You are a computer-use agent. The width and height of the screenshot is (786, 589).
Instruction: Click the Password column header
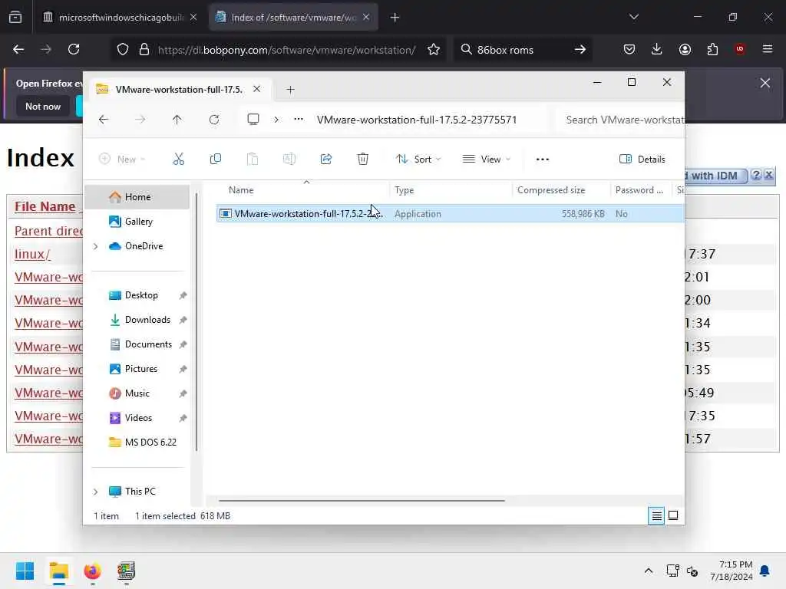[639, 190]
